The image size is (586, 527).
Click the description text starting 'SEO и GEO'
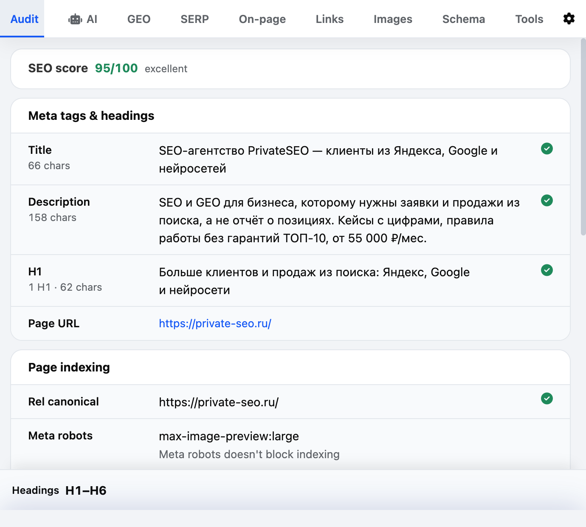click(x=339, y=220)
